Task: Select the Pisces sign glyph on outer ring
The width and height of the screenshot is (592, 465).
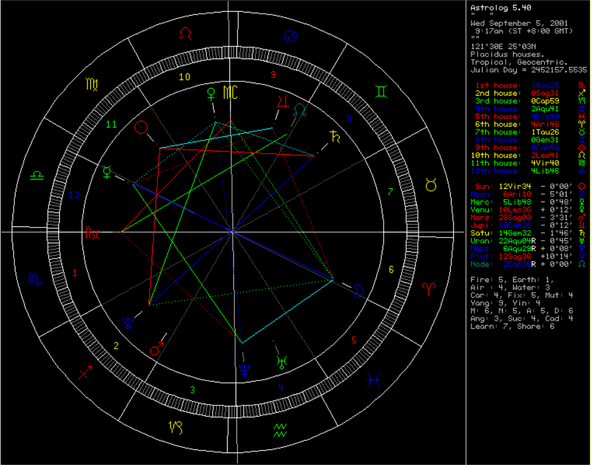Action: (373, 380)
